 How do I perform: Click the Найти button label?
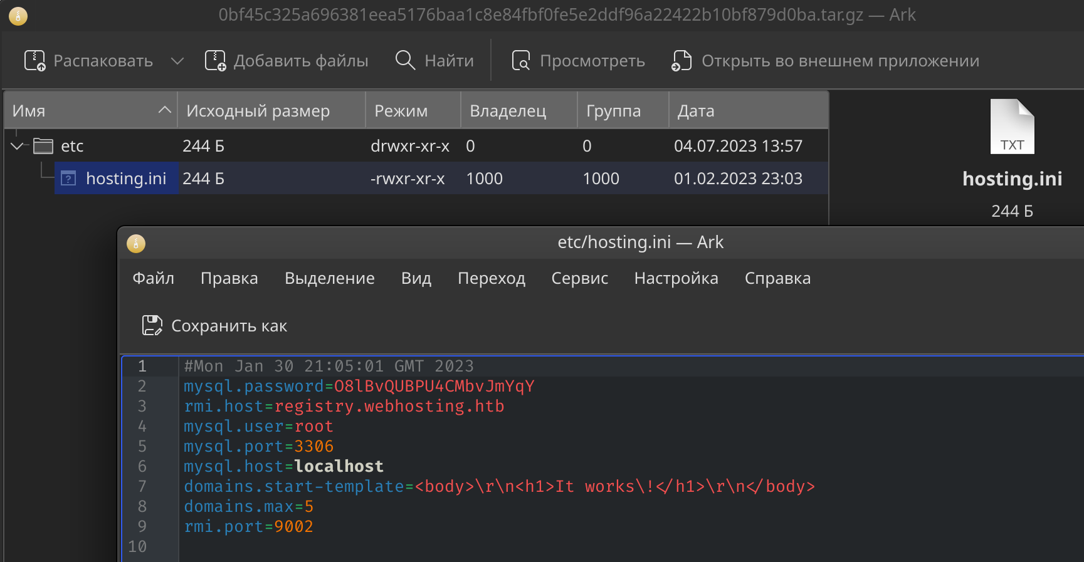pyautogui.click(x=450, y=61)
